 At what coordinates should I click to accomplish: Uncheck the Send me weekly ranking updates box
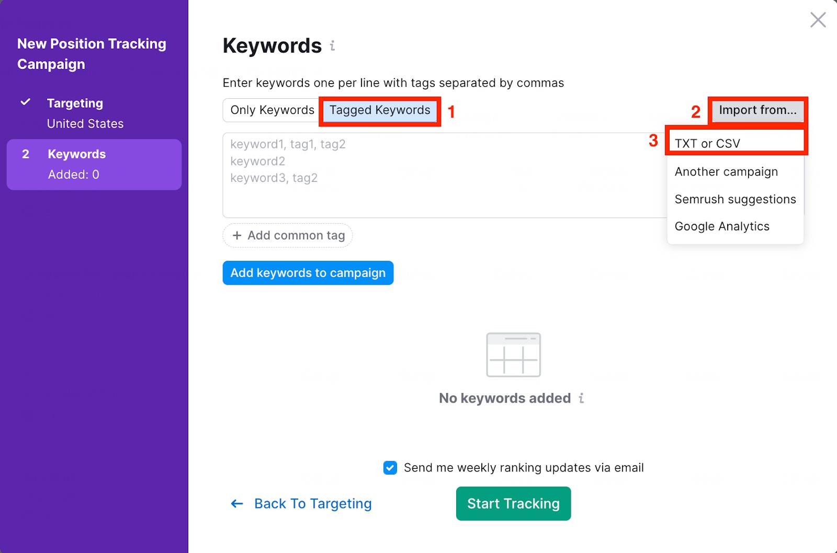390,468
